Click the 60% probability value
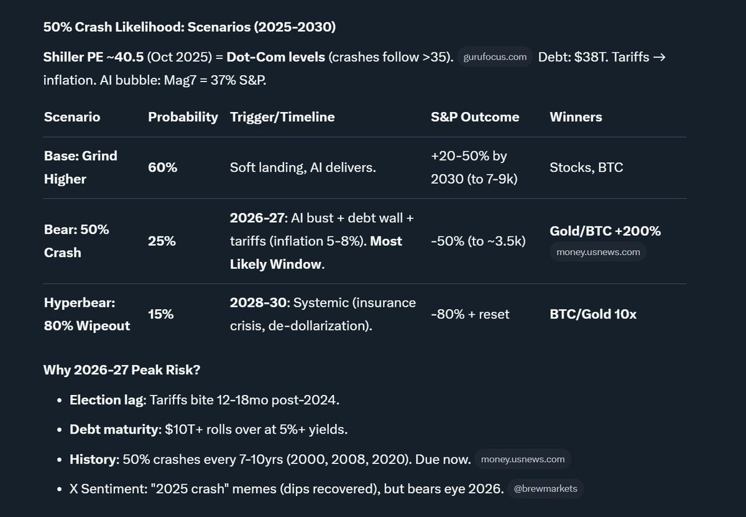746x517 pixels. tap(162, 167)
